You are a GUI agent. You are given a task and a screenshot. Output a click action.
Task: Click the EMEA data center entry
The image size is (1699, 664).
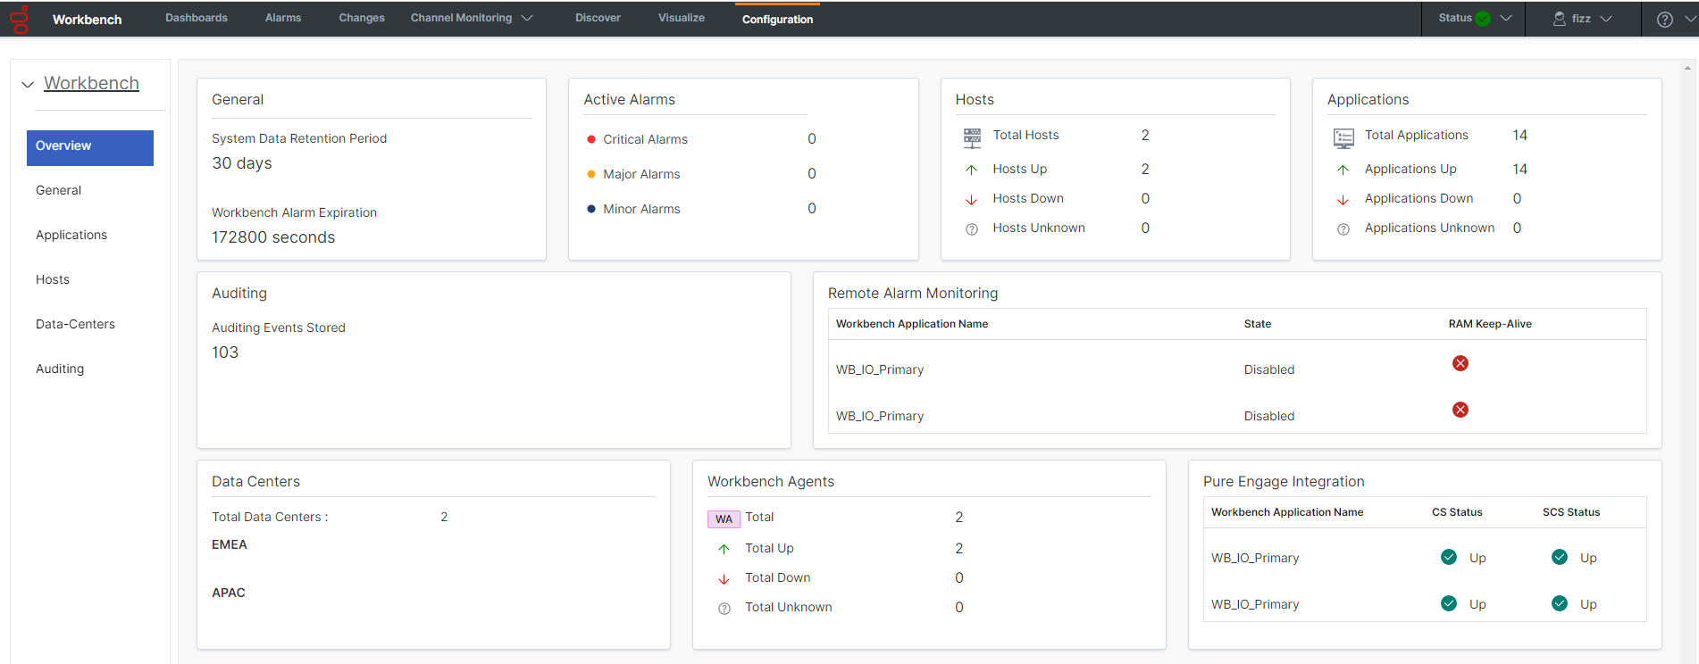coord(230,544)
